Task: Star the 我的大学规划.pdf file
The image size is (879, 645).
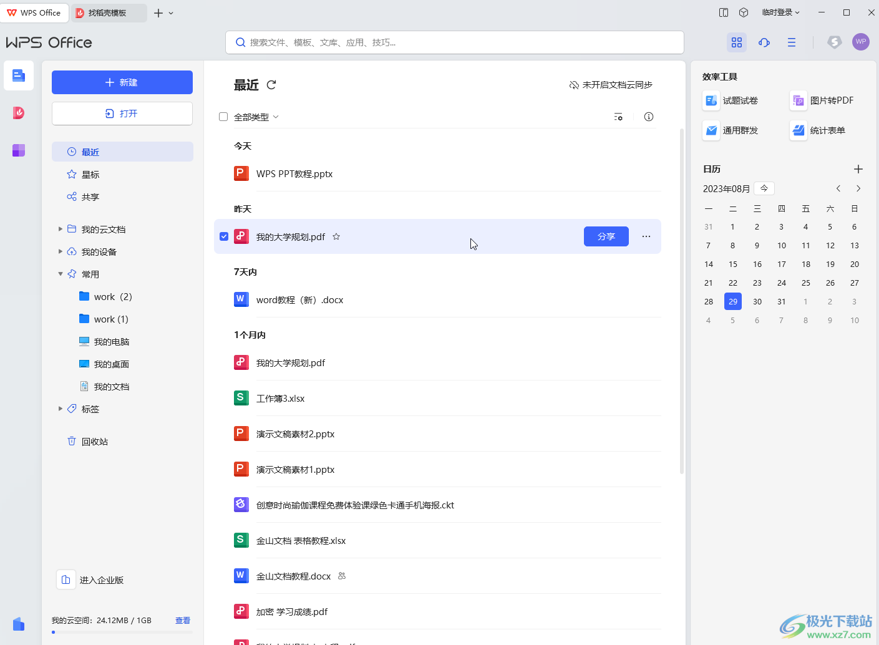Action: coord(336,236)
